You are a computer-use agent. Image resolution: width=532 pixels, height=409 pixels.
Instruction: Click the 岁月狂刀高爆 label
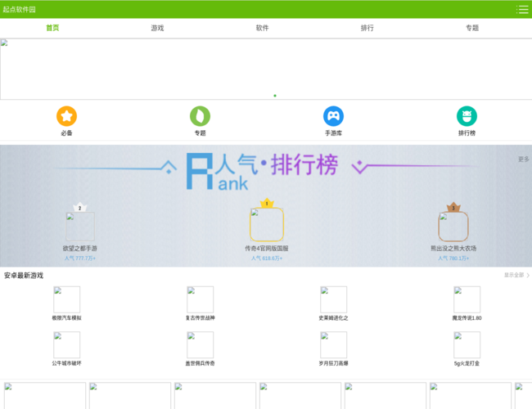pos(333,363)
